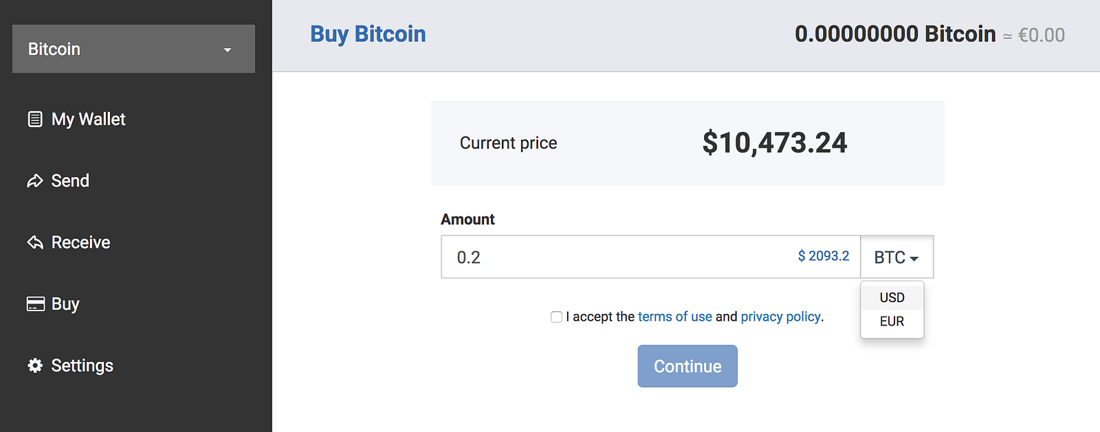Click the caret arrow beside Bitcoin selector

coord(228,50)
